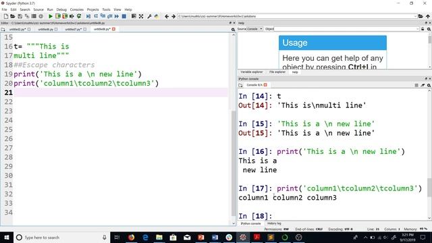
Task: Open Preferences with the wrench icon
Action: 149,16
